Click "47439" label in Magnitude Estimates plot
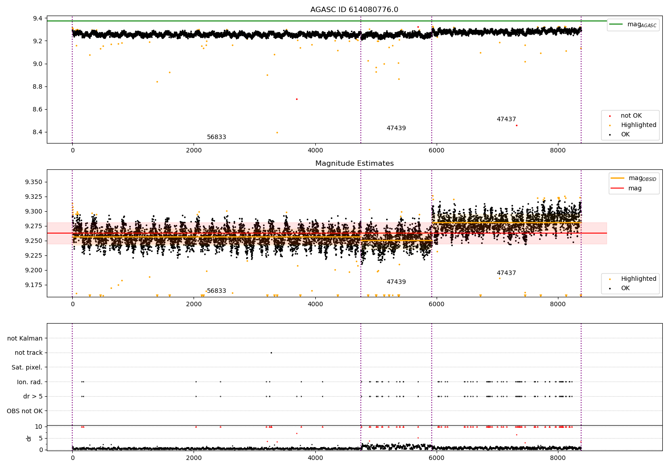669x468 pixels. [x=396, y=282]
